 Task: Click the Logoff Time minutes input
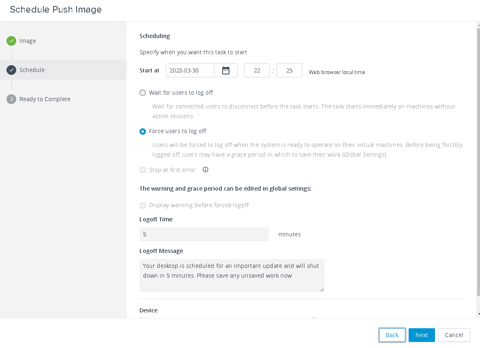(x=204, y=234)
